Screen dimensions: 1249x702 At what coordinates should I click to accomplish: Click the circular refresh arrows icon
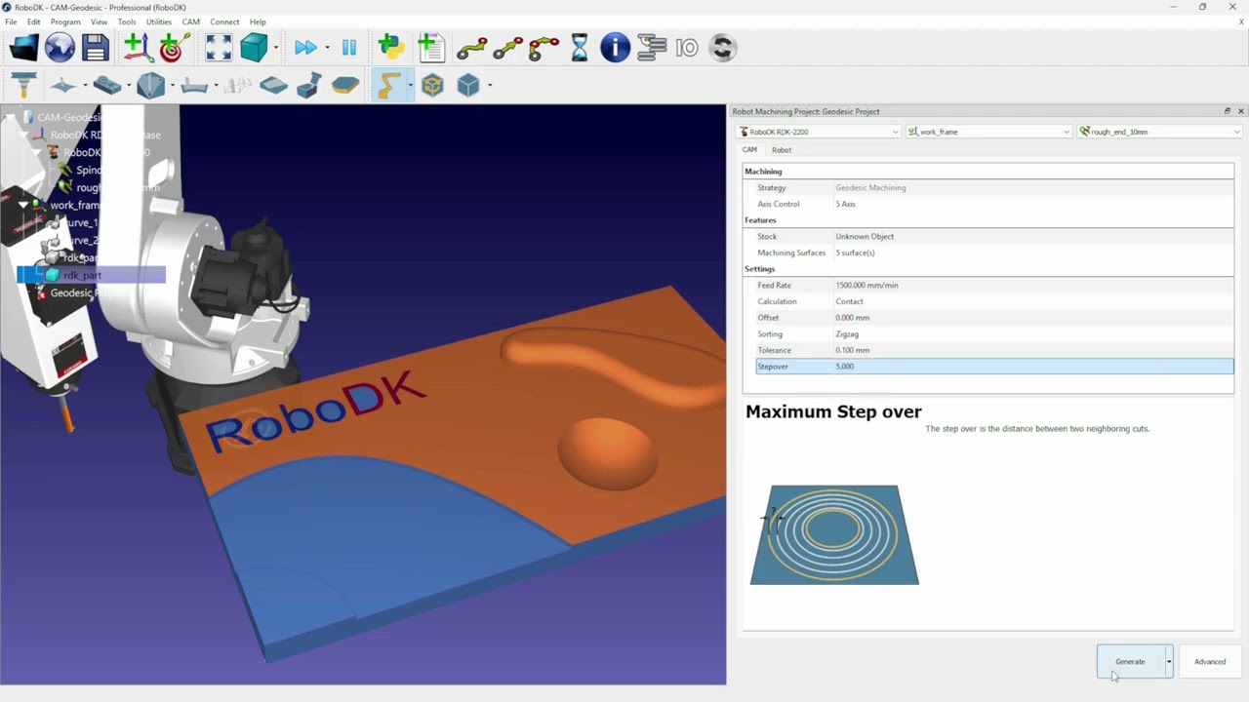[x=722, y=47]
